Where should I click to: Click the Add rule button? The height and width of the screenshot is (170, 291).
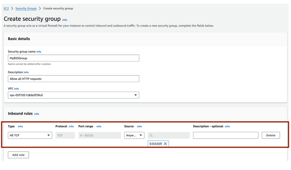[18, 155]
